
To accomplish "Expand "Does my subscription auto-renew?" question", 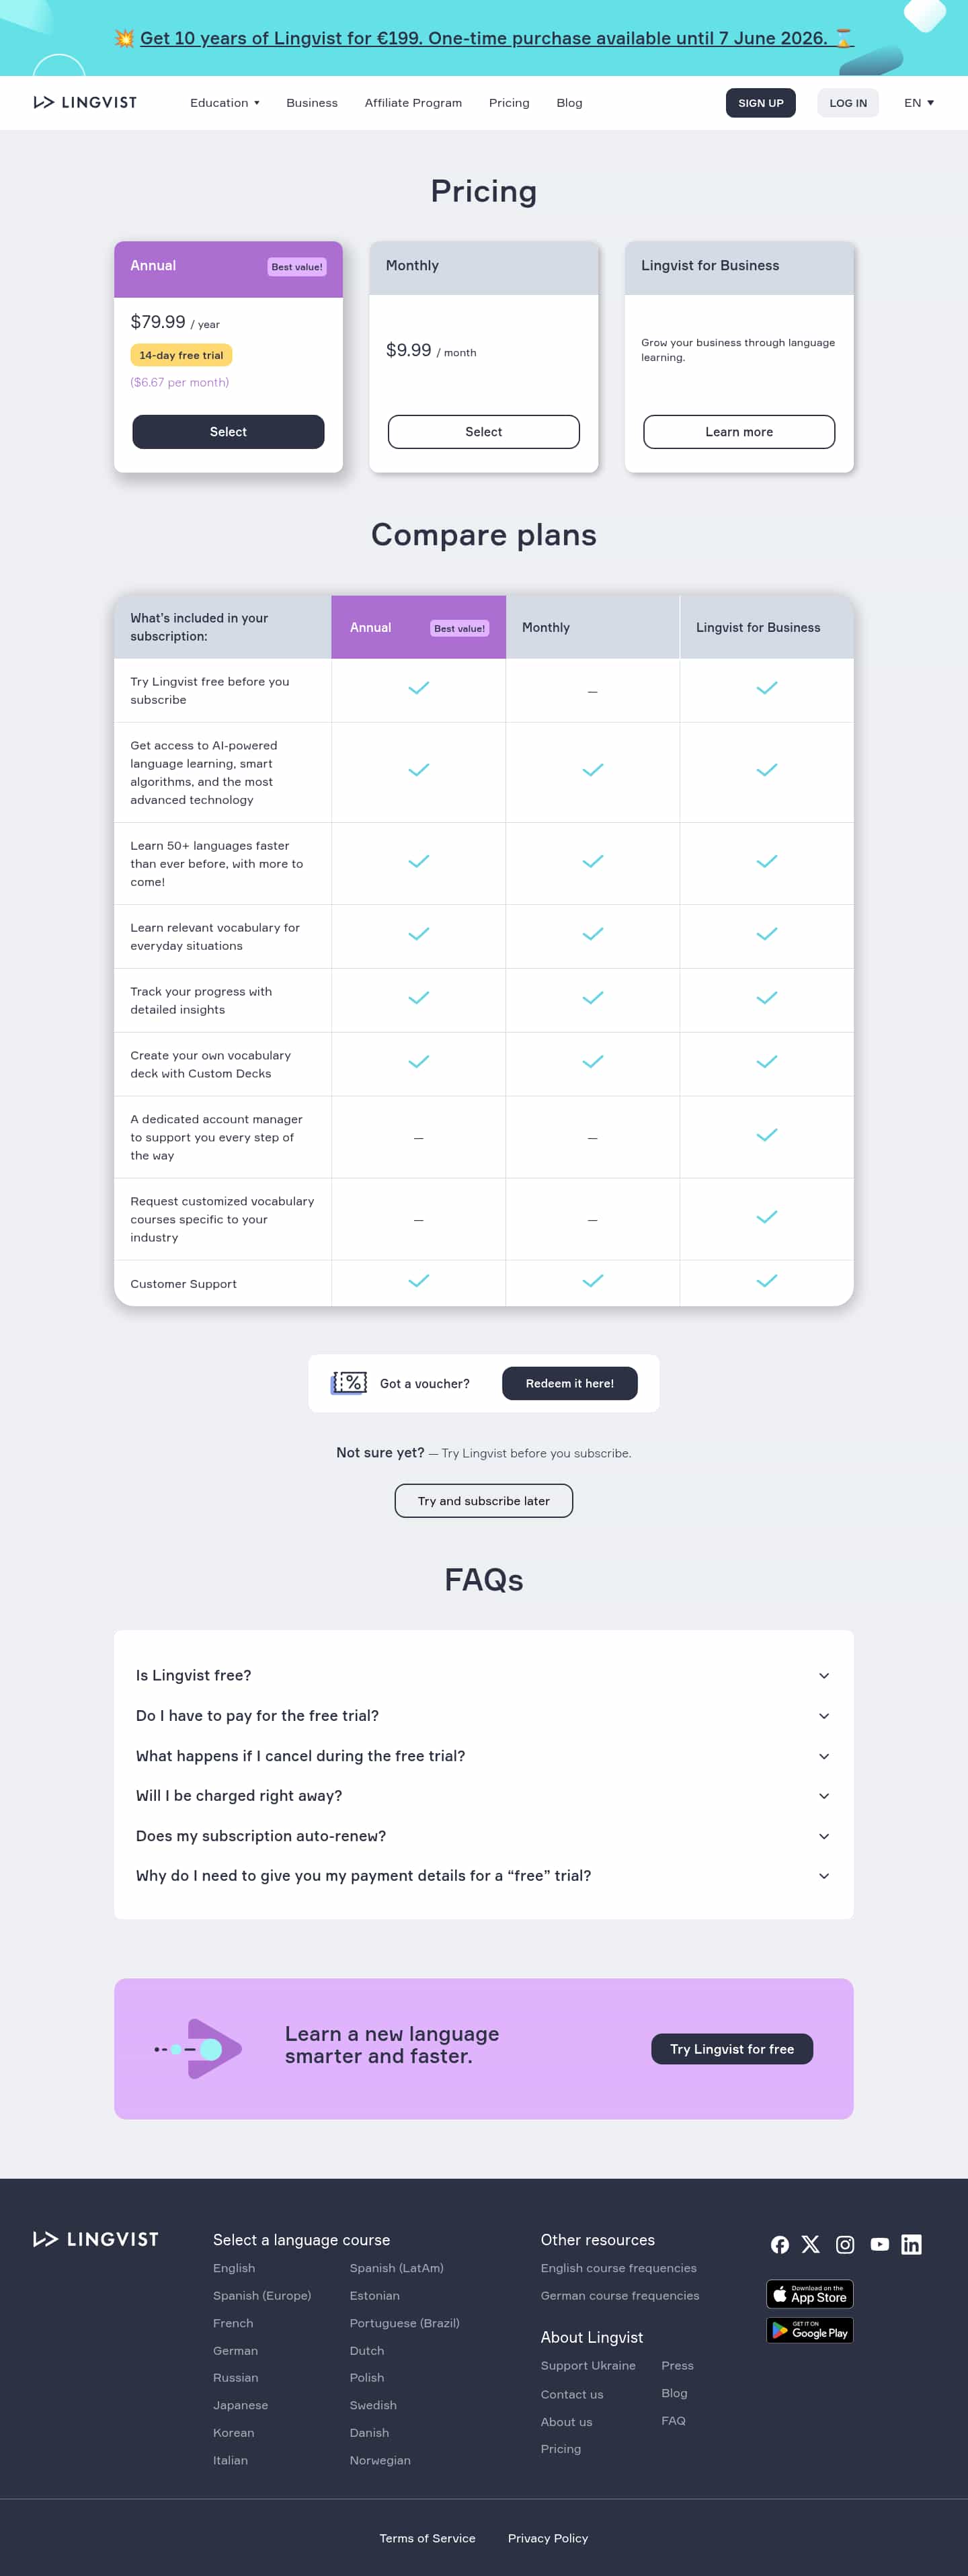I will [483, 1836].
